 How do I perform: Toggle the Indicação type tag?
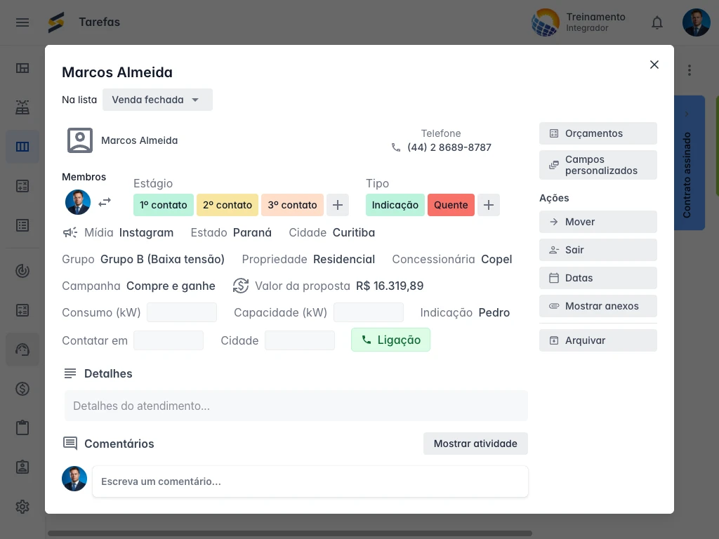point(395,205)
